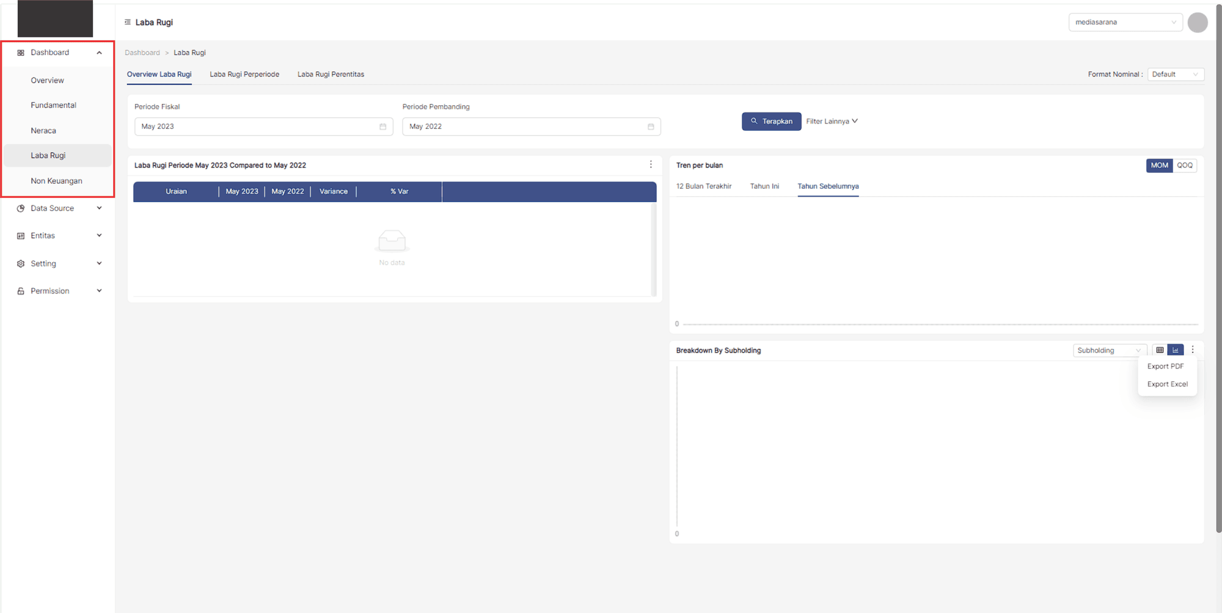This screenshot has height=613, width=1222.
Task: Switch to Laba Rugi Perperiode tab
Action: pyautogui.click(x=244, y=75)
